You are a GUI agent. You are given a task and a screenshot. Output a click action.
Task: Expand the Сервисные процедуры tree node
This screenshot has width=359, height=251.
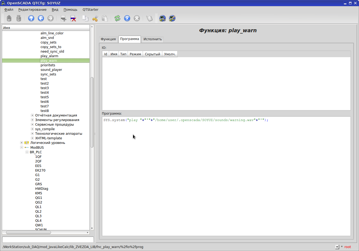pyautogui.click(x=32, y=125)
